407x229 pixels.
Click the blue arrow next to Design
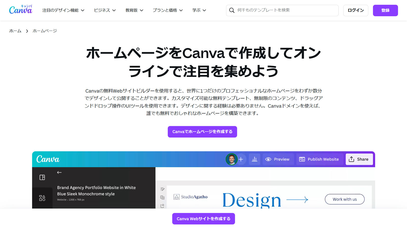tap(297, 199)
